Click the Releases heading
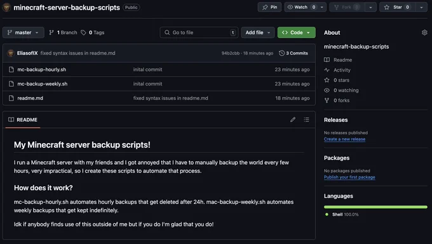432x244 pixels. (335, 120)
